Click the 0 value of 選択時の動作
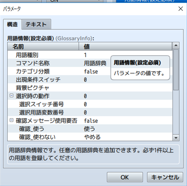187x186 pixels. [85, 96]
